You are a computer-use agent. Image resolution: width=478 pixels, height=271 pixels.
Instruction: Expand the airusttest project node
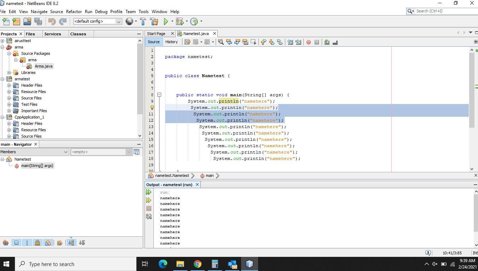2,41
